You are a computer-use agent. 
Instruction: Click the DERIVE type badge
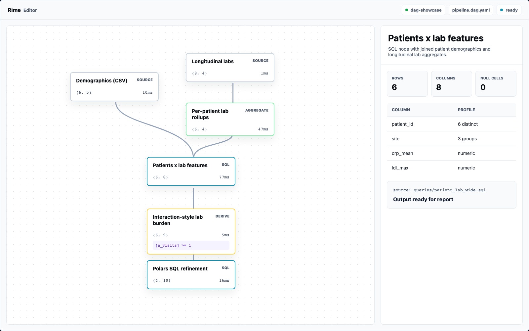[x=223, y=216]
